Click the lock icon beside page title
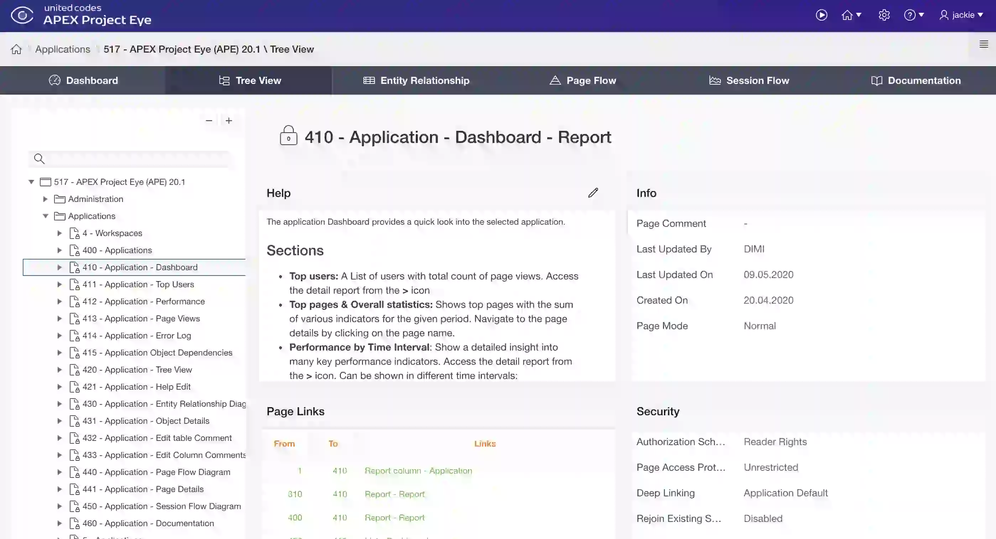This screenshot has width=996, height=539. [x=288, y=135]
